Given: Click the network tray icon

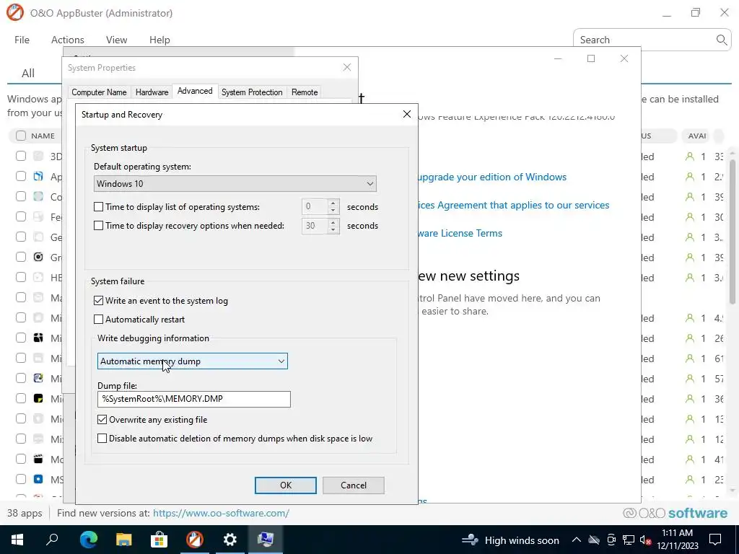Looking at the screenshot, I should point(629,540).
